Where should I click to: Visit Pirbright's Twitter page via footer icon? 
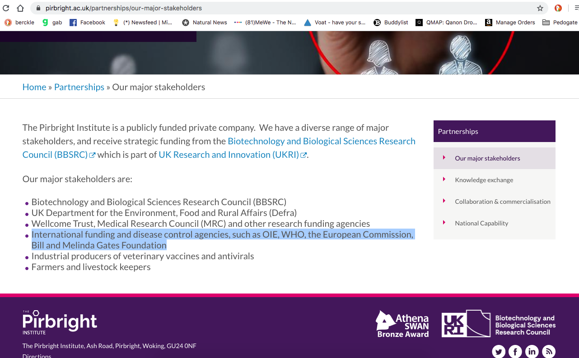[x=499, y=352]
